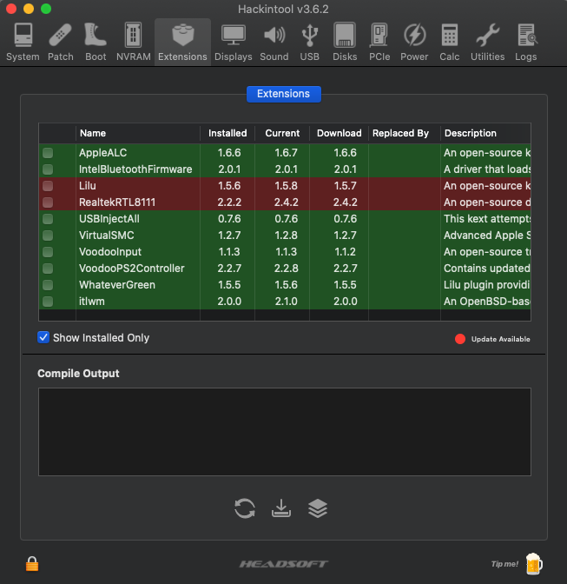Click the download extensions icon
The image size is (567, 584).
click(281, 508)
